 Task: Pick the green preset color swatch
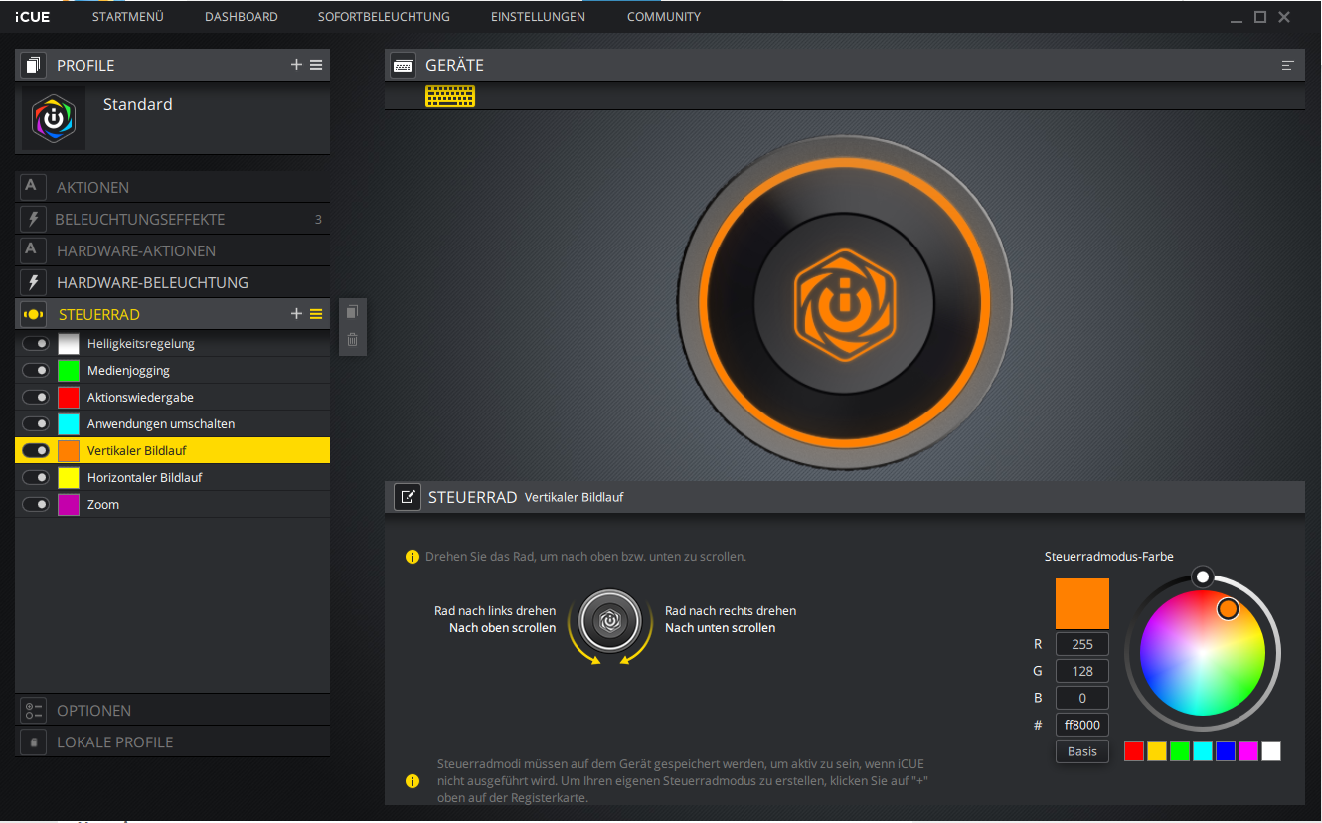pyautogui.click(x=1180, y=751)
